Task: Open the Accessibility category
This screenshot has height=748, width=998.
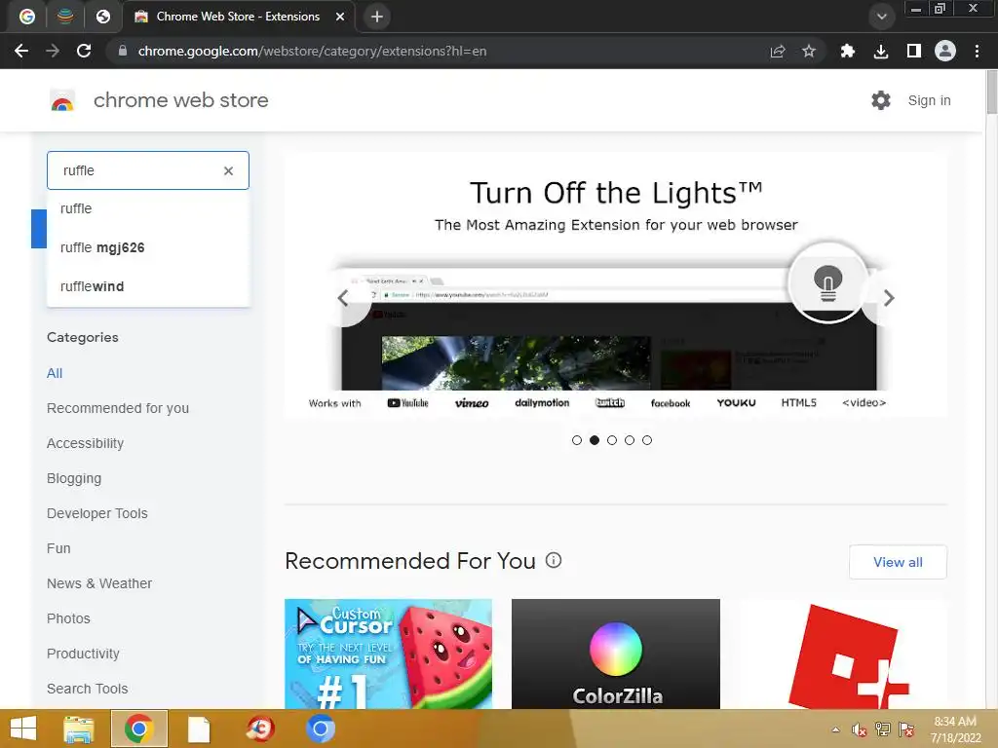Action: [x=86, y=443]
